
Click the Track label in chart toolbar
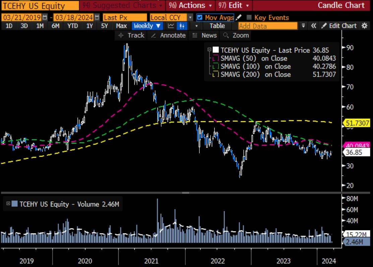click(136, 36)
